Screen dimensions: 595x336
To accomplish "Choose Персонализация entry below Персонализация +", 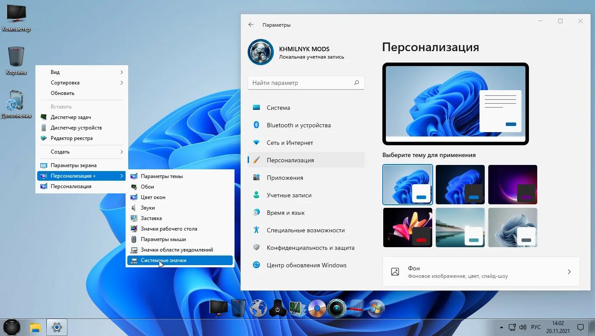I will click(82, 186).
